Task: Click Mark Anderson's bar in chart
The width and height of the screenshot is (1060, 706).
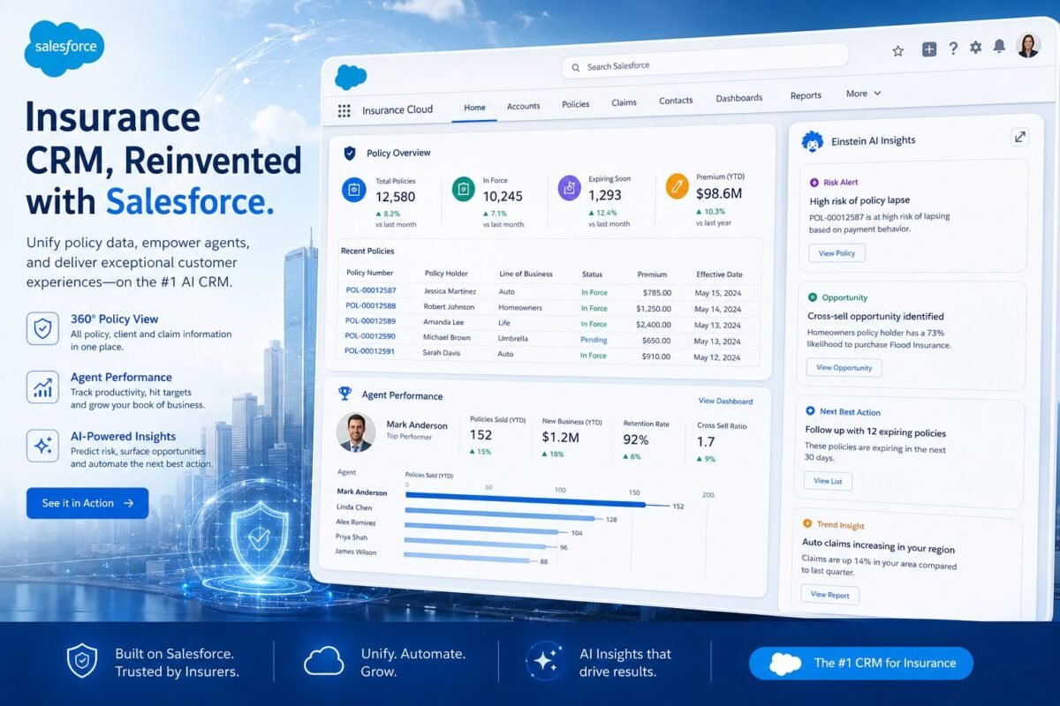Action: (526, 499)
